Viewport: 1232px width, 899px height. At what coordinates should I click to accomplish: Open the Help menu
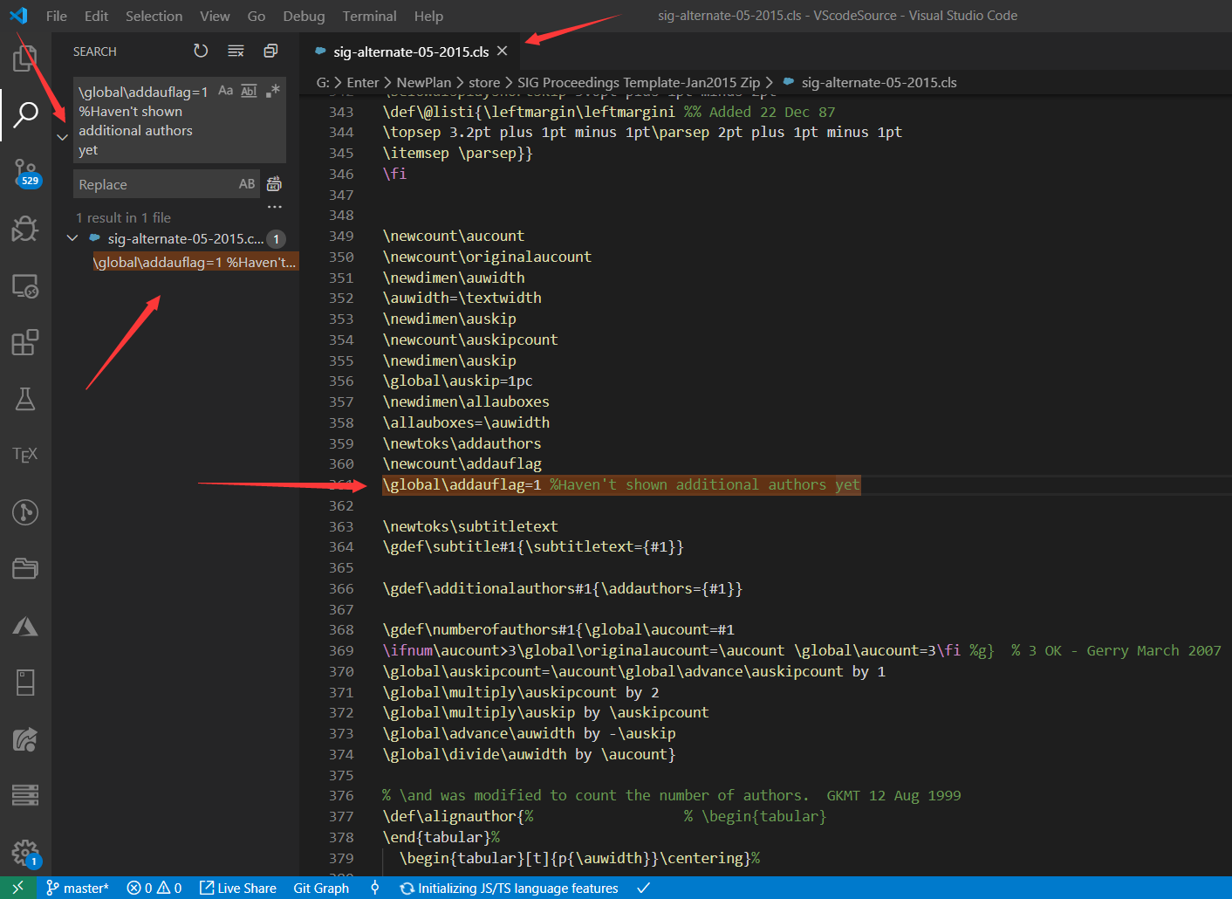428,16
